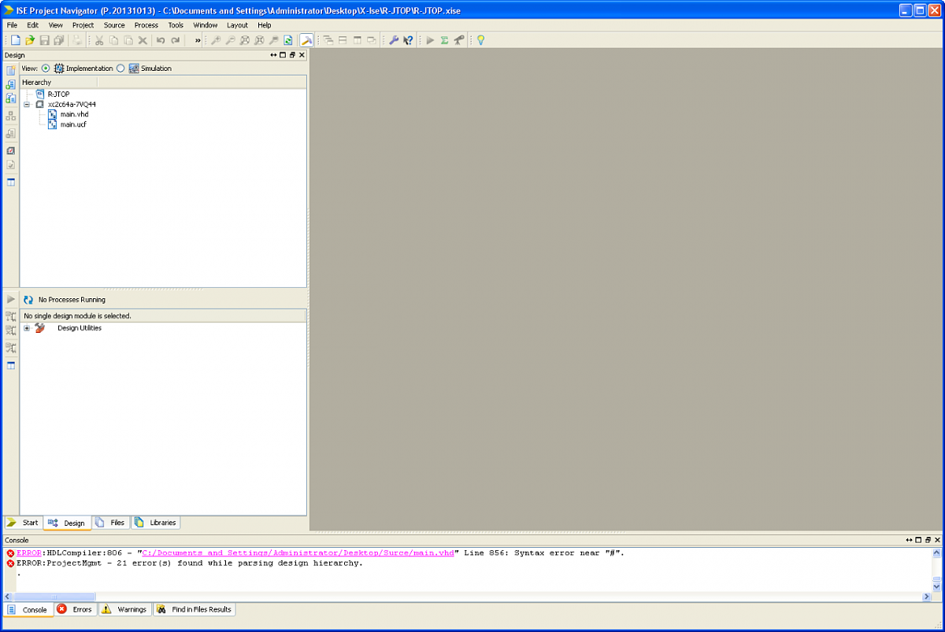Collapse the xc2c64a-7VQ44 device node

tap(28, 104)
